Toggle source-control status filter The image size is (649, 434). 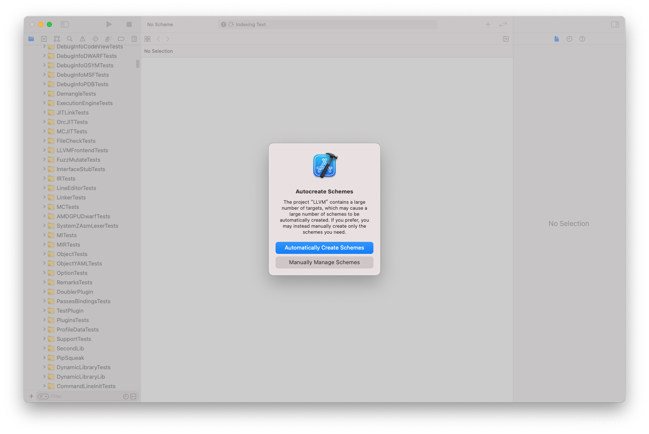point(133,396)
